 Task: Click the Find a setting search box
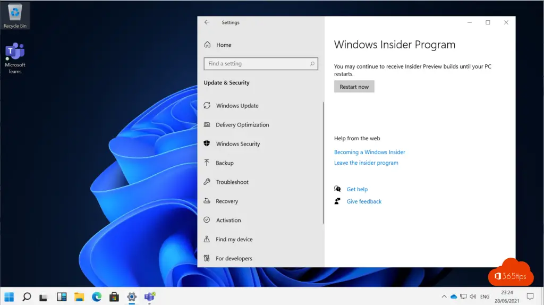coord(260,64)
